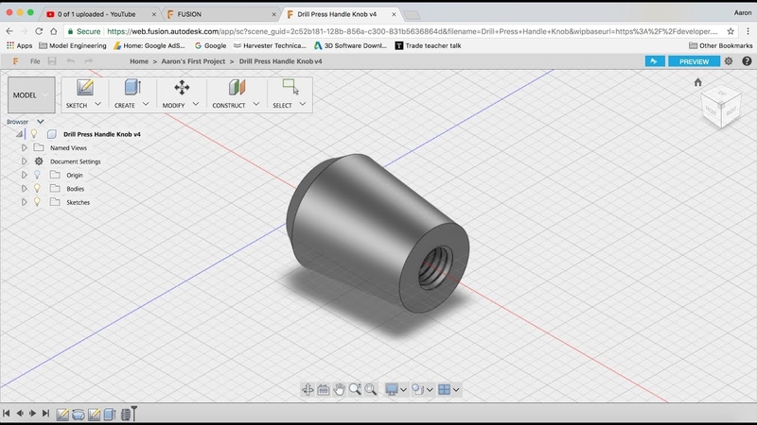Step timeline back one feature
The width and height of the screenshot is (757, 425).
coord(20,414)
